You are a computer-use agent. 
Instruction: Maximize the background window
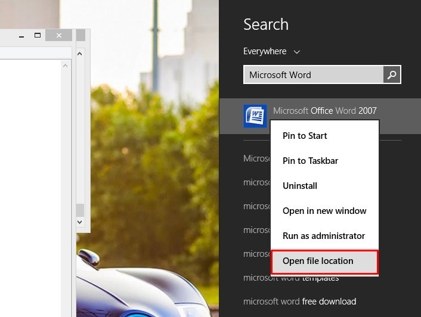click(38, 35)
